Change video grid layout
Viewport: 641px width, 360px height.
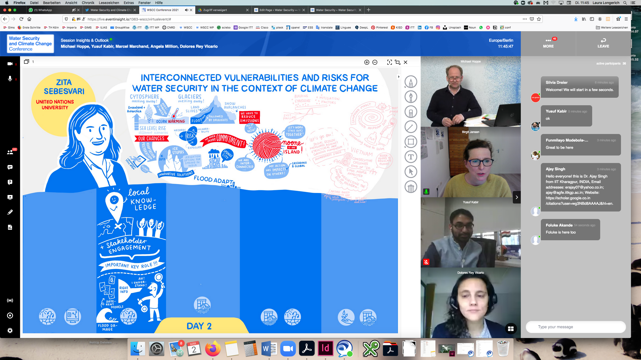coord(511,328)
